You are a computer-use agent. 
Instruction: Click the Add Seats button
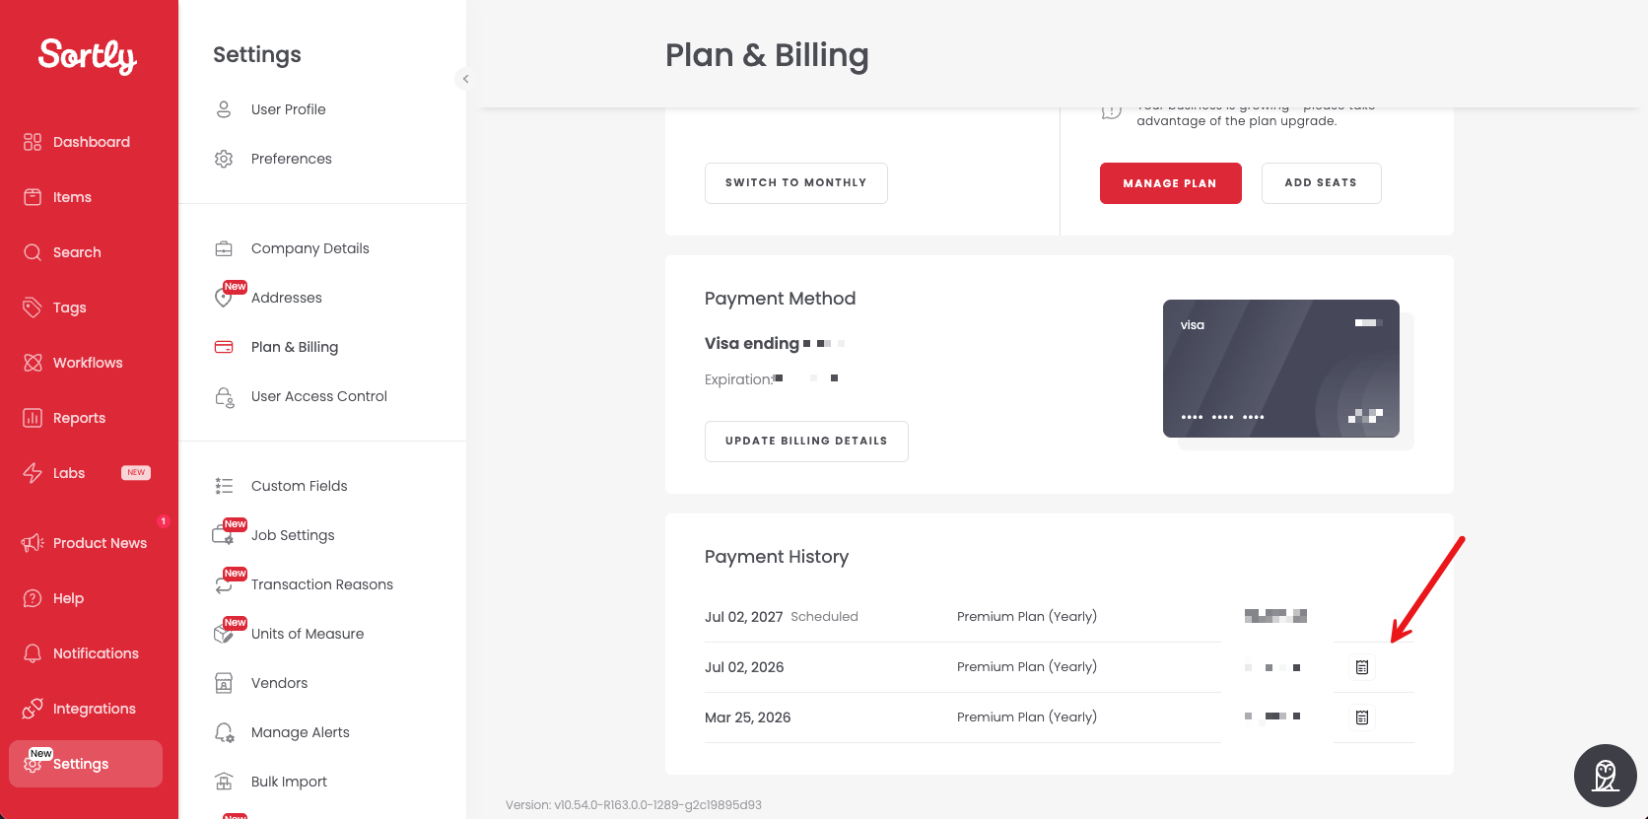[x=1321, y=183]
